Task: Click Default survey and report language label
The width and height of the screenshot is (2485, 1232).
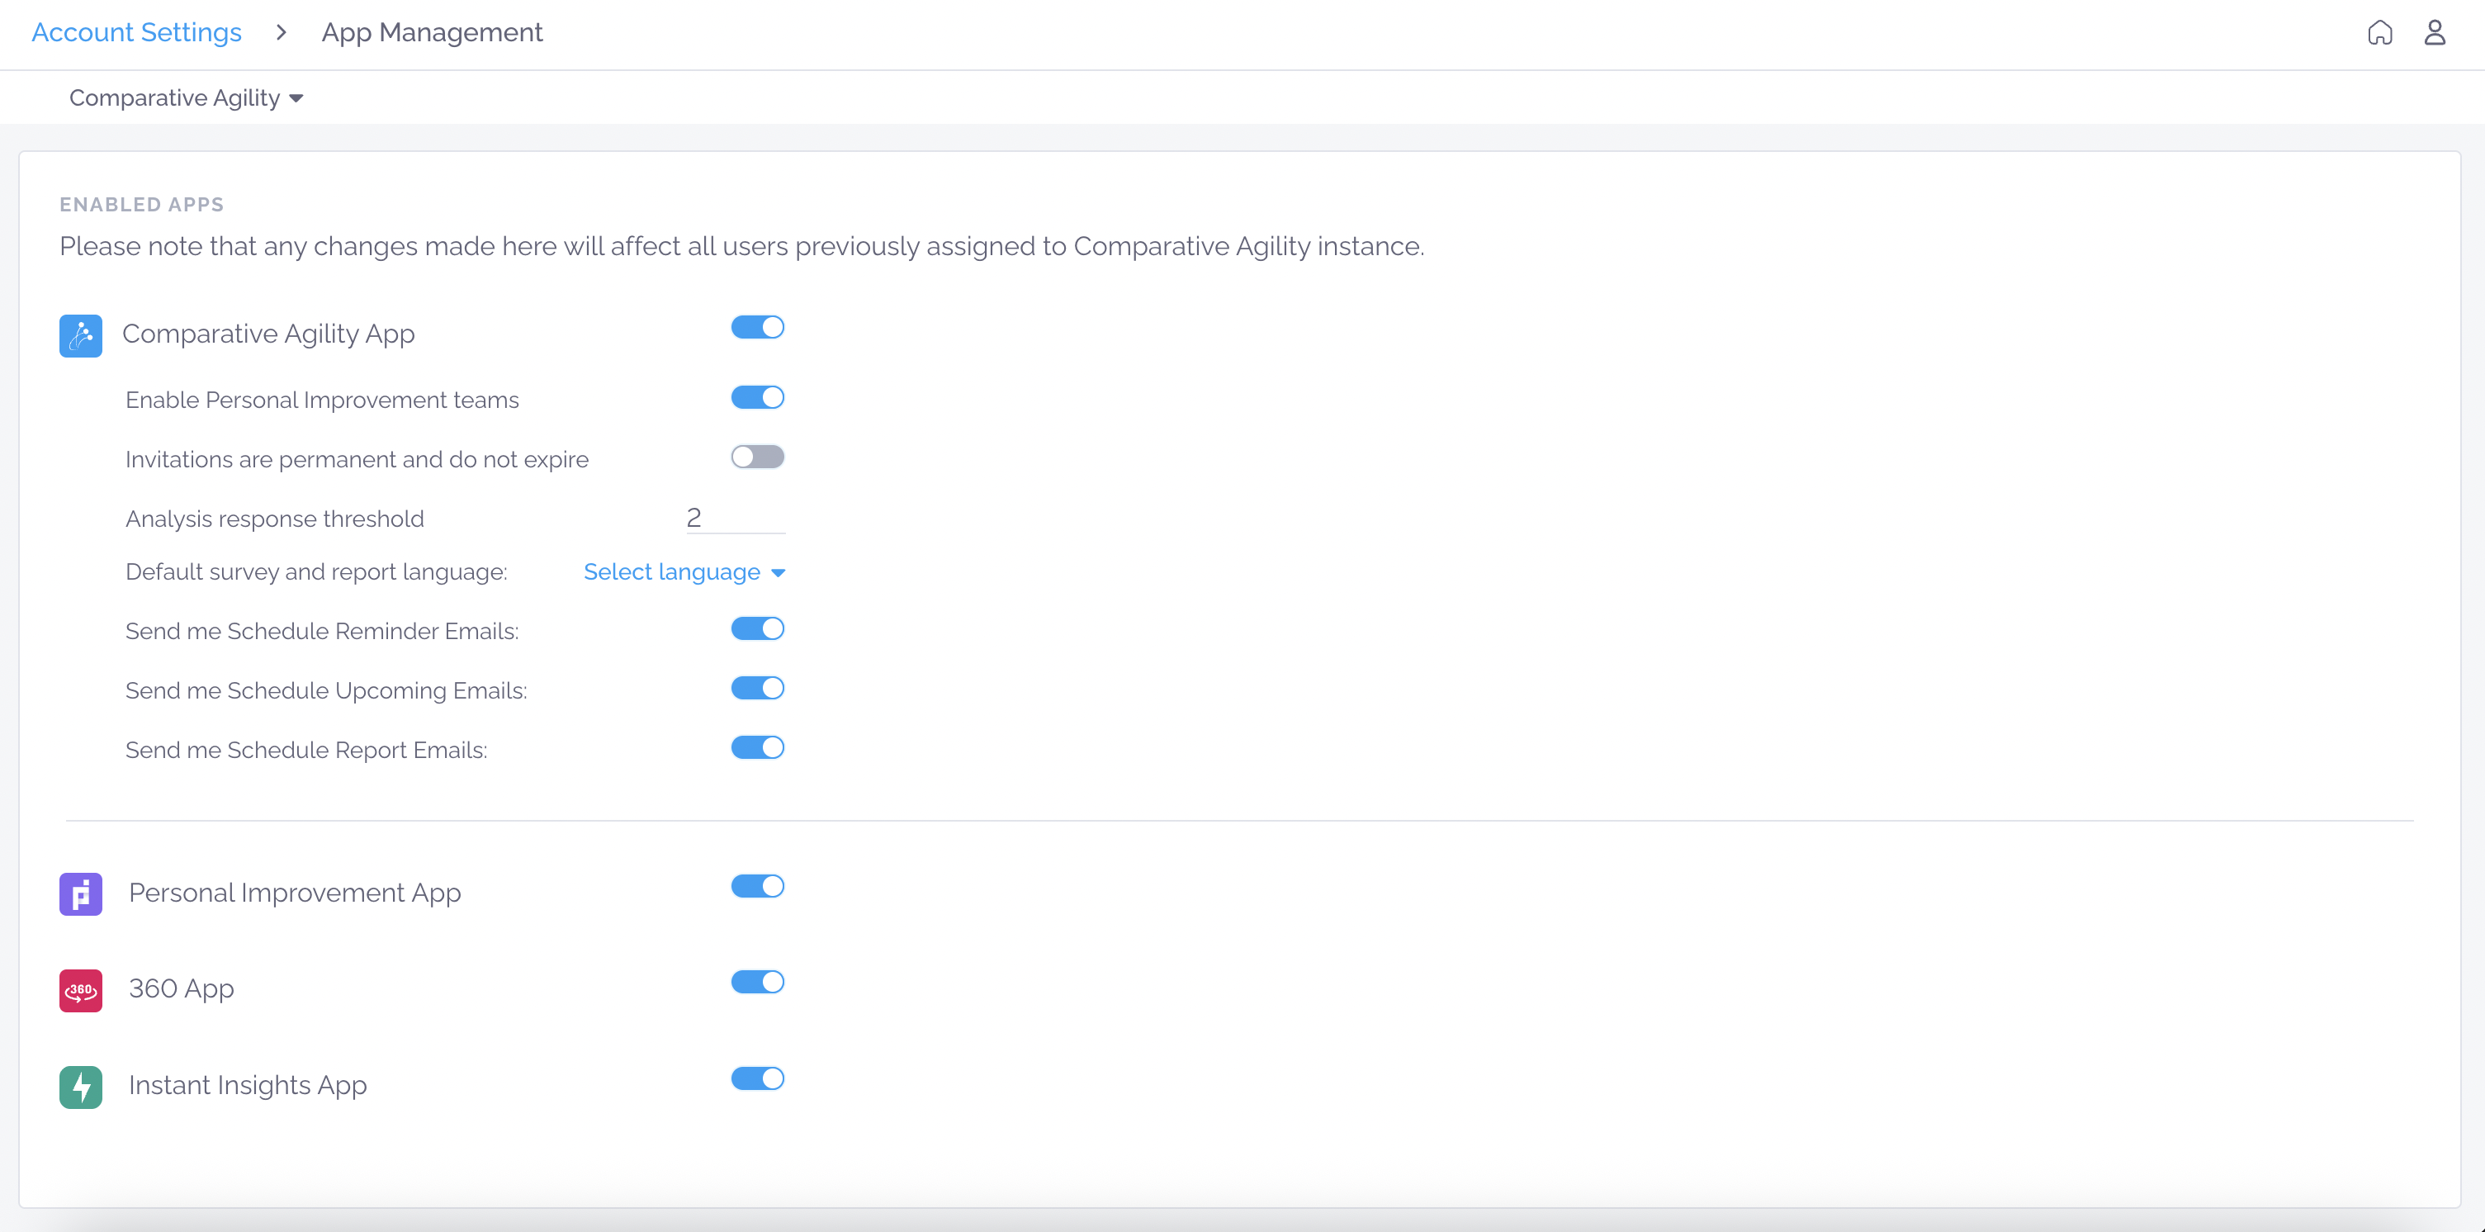Action: tap(316, 572)
